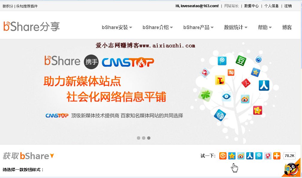302x178 pixels.
Task: Open the bShare安装 dropdown menu
Action: pos(117,27)
